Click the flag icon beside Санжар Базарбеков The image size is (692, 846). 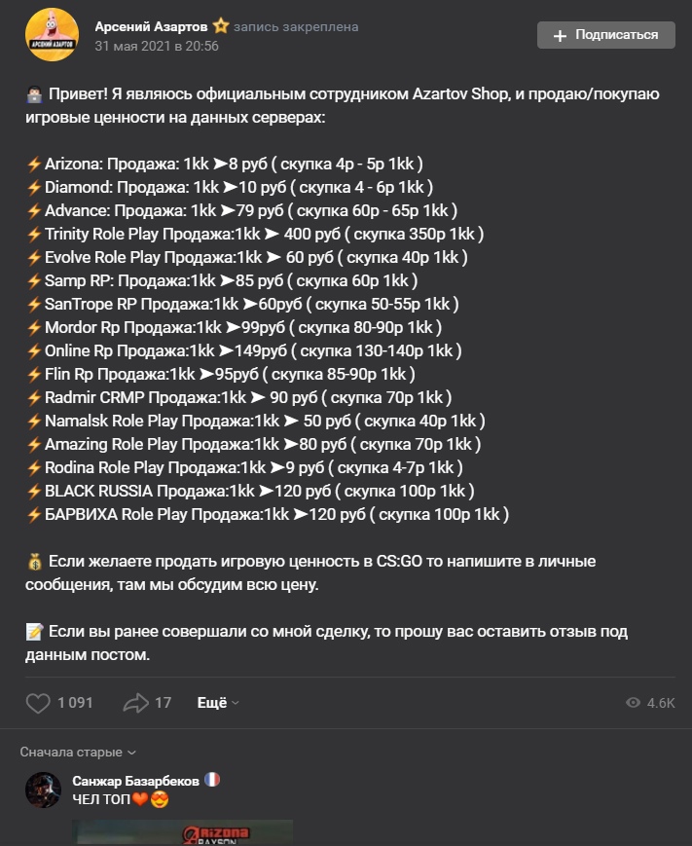pyautogui.click(x=213, y=781)
